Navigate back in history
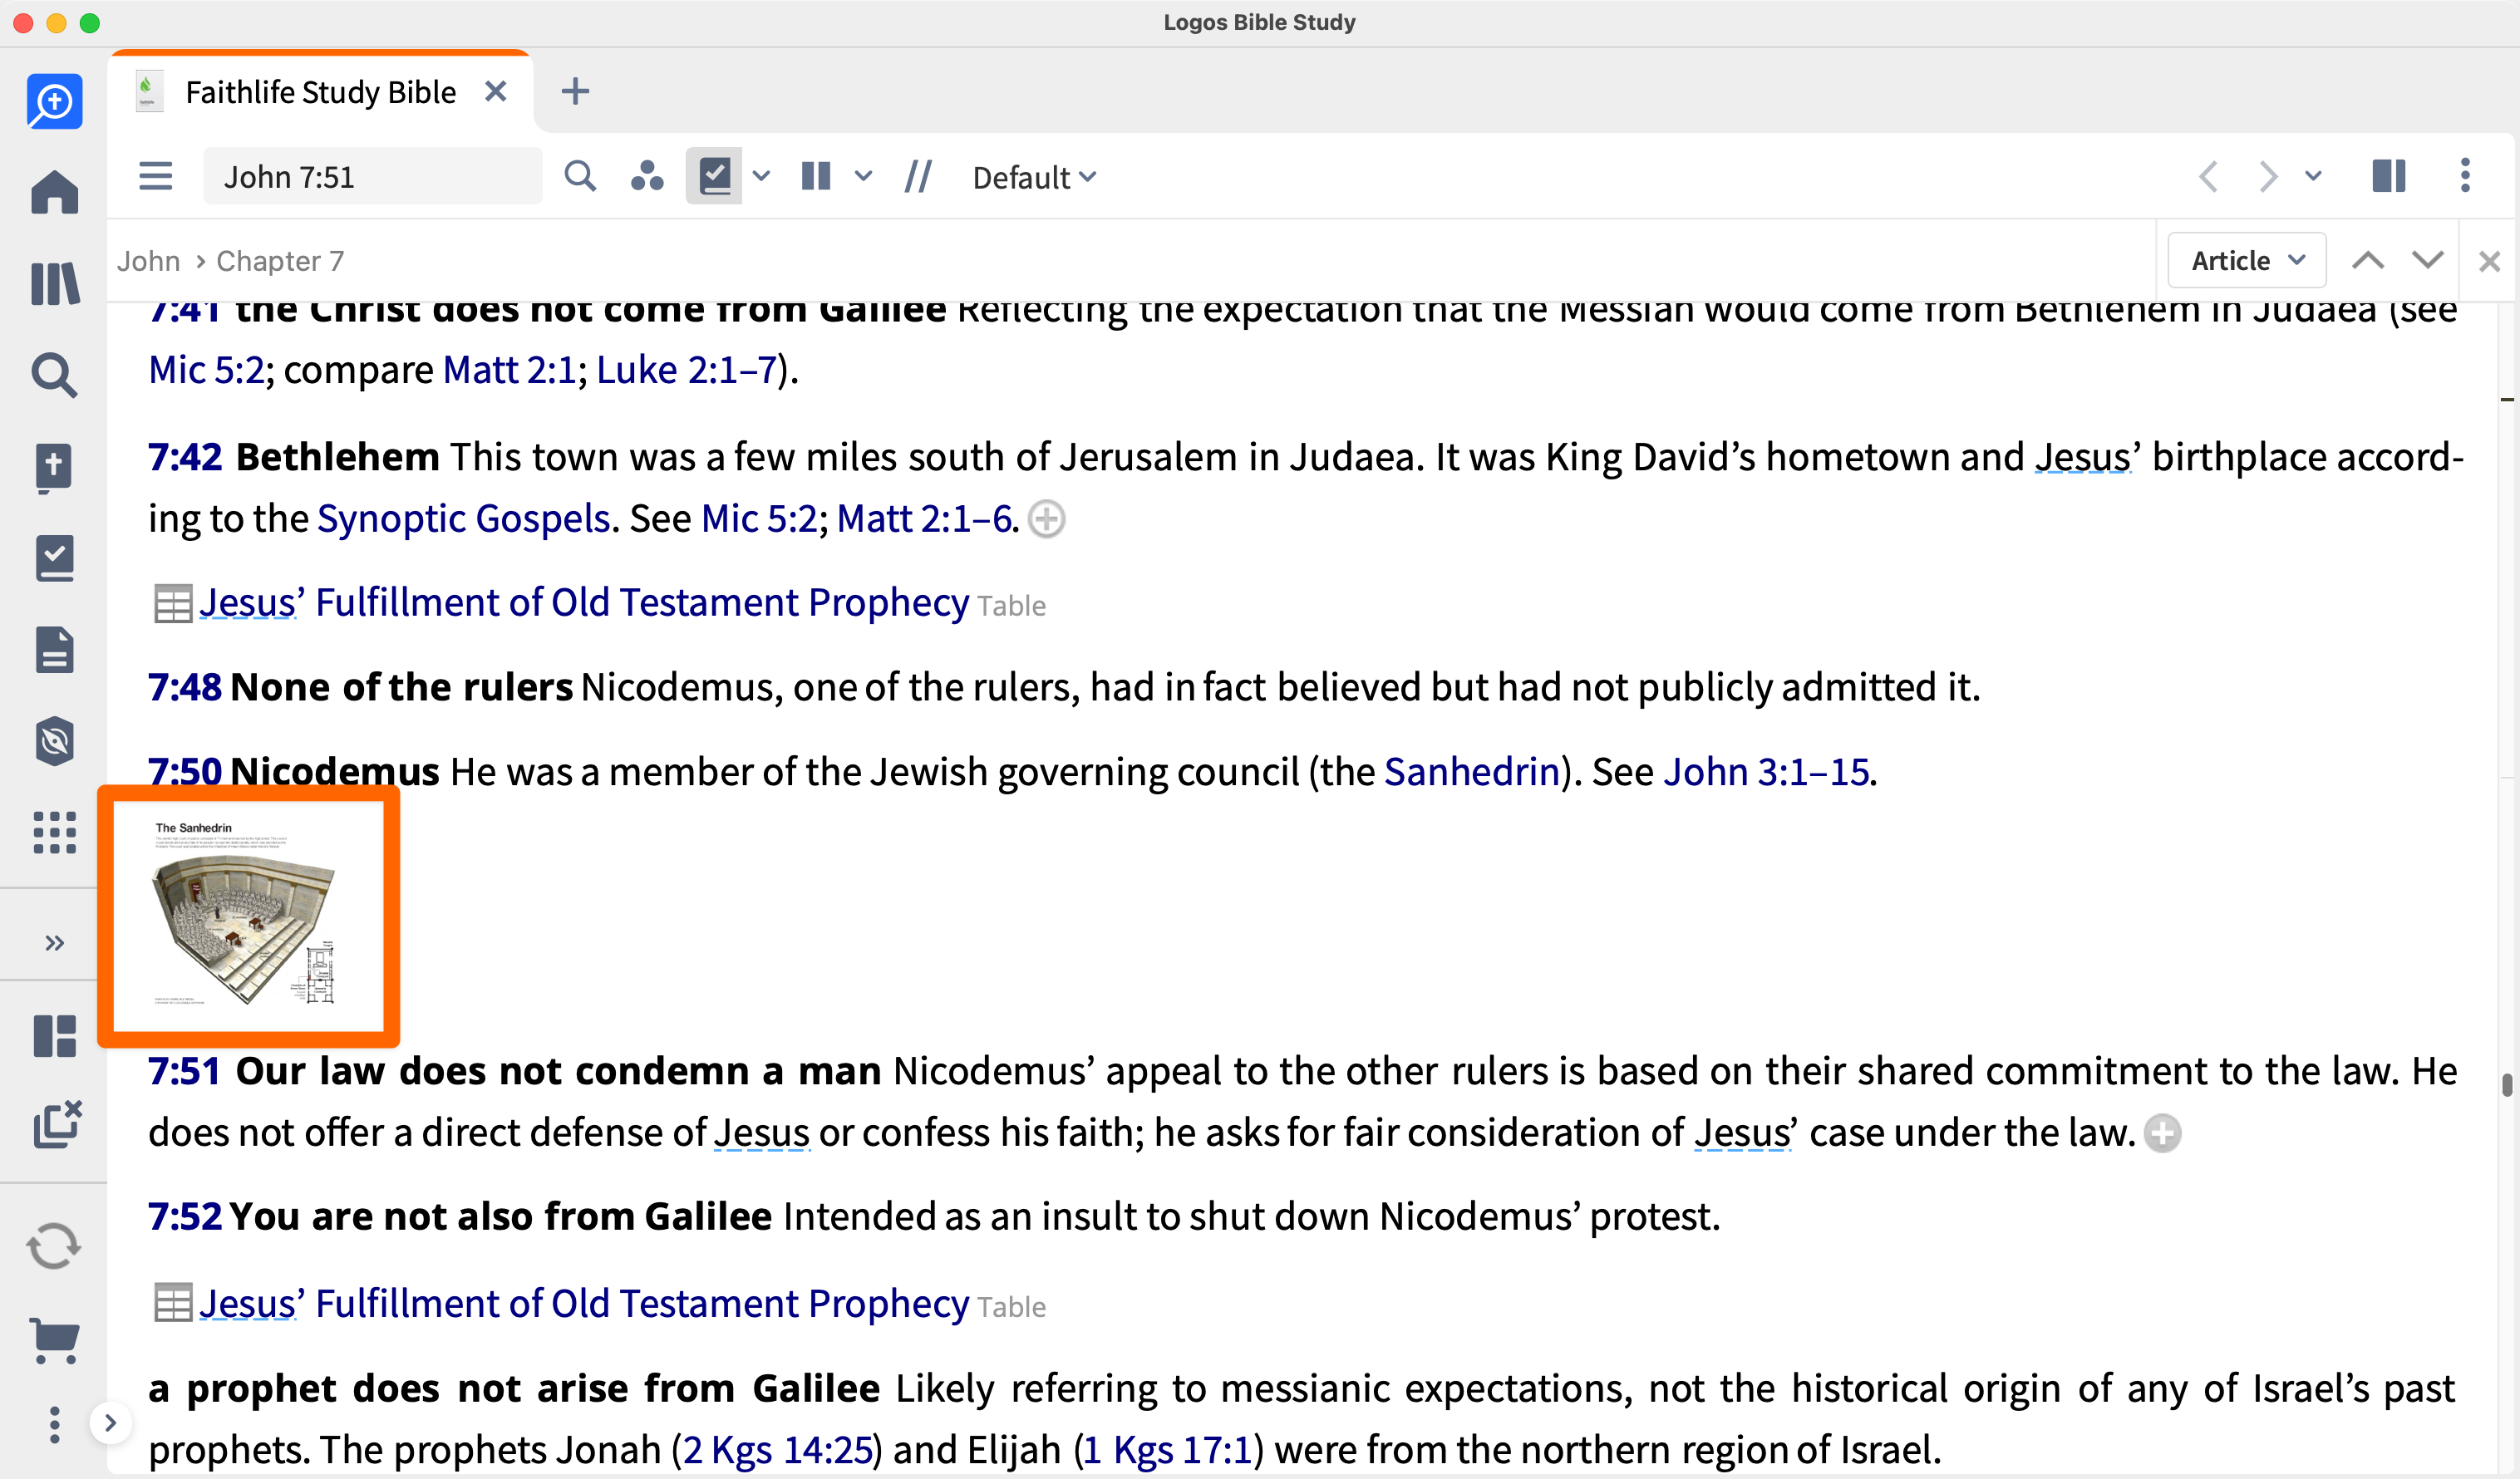Image resolution: width=2520 pixels, height=1479 pixels. [2209, 177]
